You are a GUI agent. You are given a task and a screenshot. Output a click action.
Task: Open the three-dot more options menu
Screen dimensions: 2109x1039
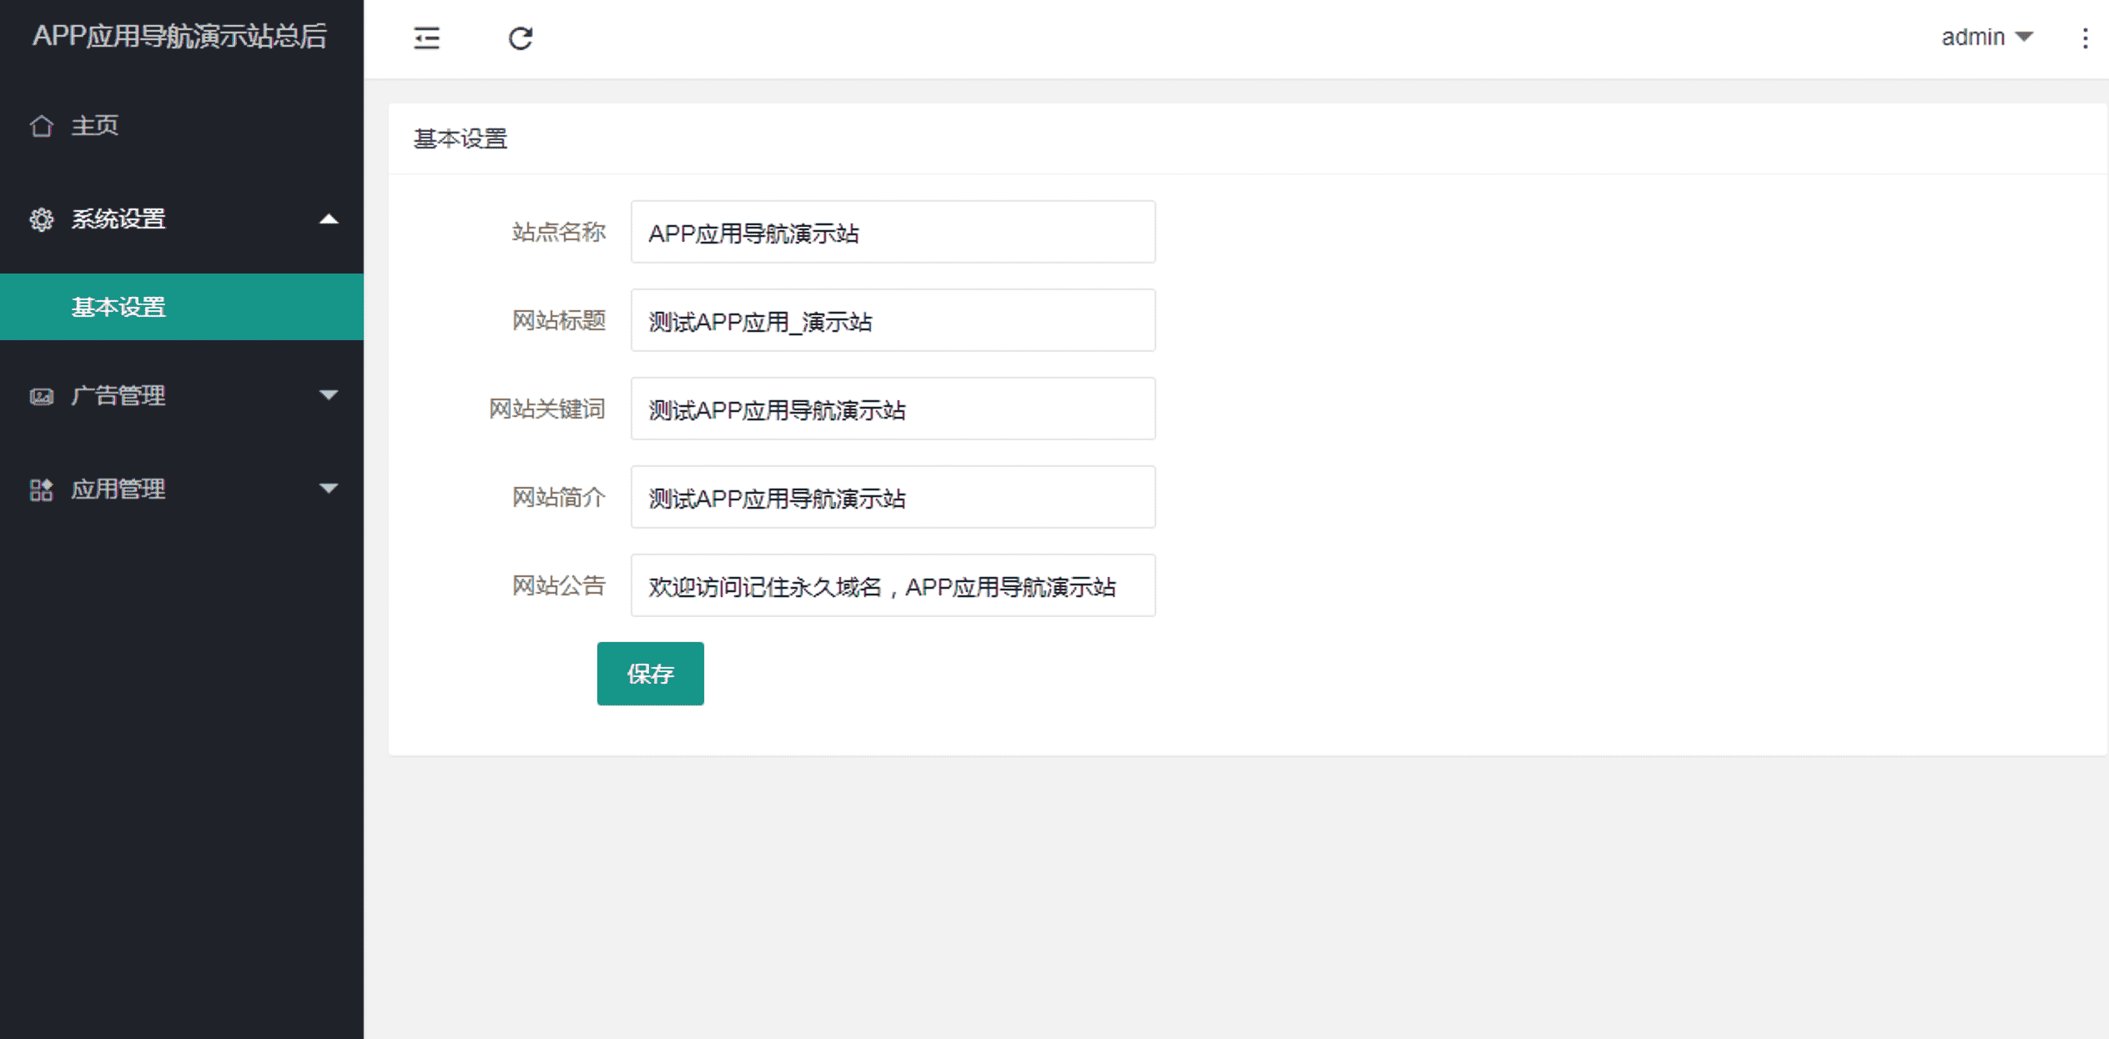2085,38
